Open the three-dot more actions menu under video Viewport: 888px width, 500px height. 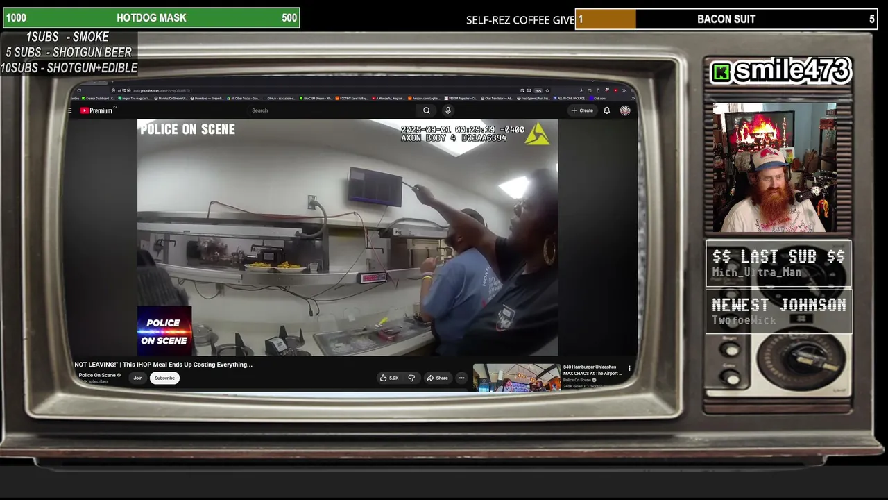pyautogui.click(x=461, y=378)
